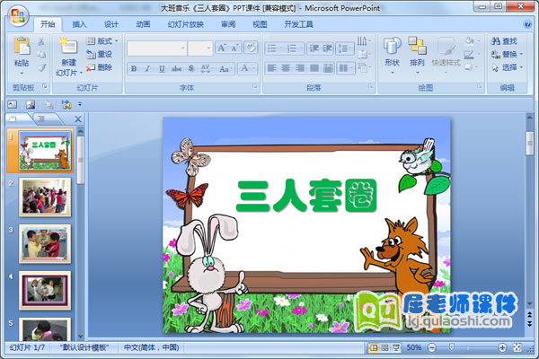Click the Increase Indent icon
The image size is (539, 359).
(x=327, y=48)
